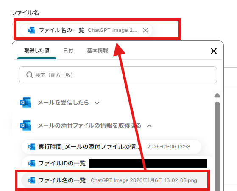The height and width of the screenshot is (191, 237).
Task: Click the text ChatGPT Image 2026年1月6日 13_02_08.png
Action: point(144,180)
